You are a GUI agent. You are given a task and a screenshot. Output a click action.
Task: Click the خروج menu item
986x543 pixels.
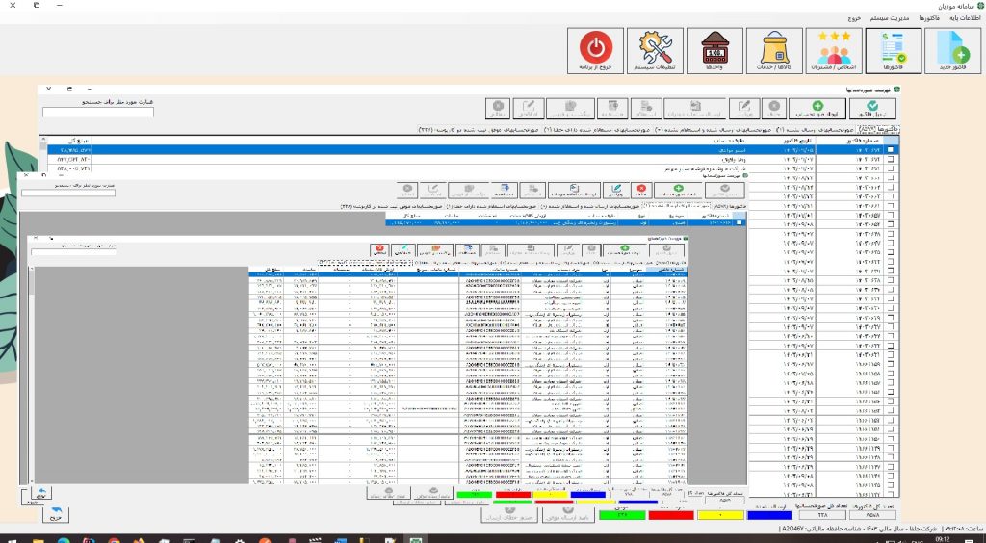pos(829,18)
